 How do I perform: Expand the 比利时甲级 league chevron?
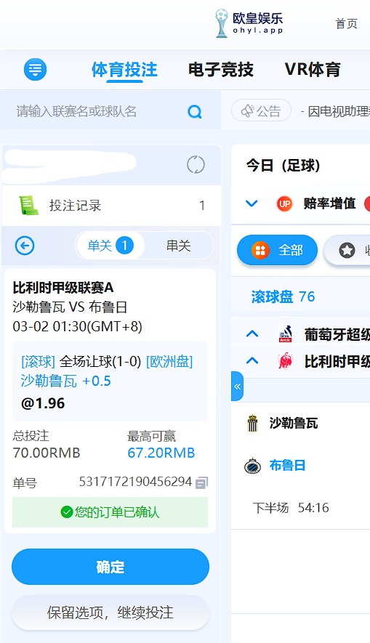[252, 361]
